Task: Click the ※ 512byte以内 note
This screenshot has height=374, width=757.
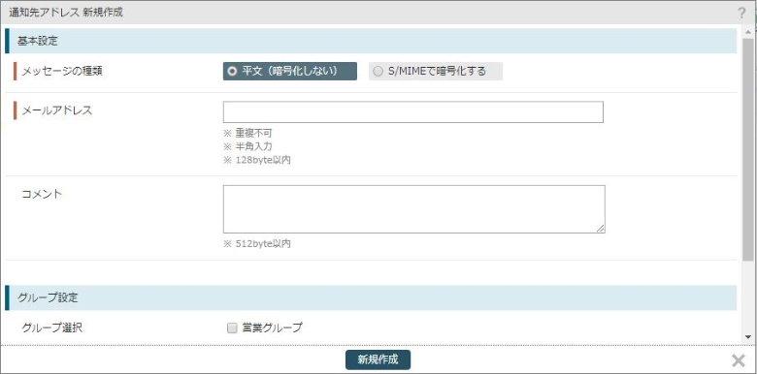Action: [257, 244]
